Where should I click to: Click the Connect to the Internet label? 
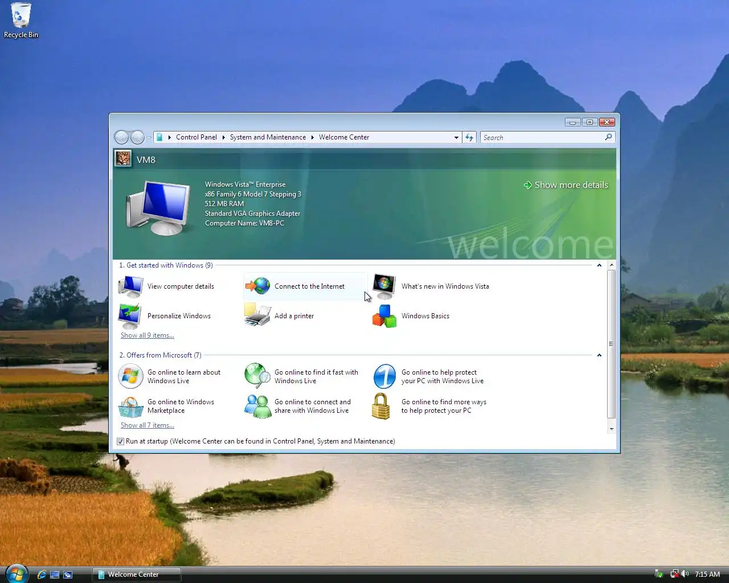point(309,286)
